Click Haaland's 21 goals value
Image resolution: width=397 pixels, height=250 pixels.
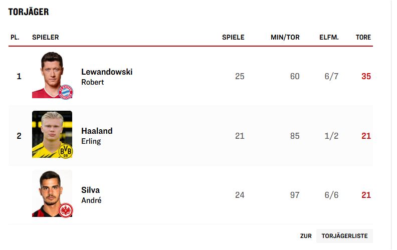(366, 136)
